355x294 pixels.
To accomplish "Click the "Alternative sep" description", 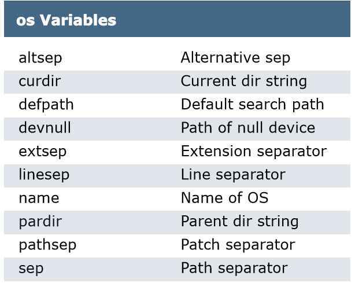I will (x=235, y=58).
